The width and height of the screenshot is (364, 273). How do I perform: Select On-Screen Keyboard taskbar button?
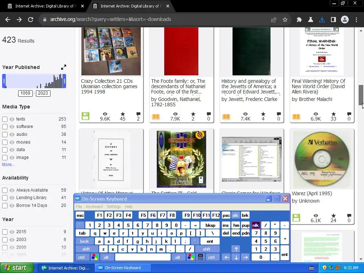123,268
